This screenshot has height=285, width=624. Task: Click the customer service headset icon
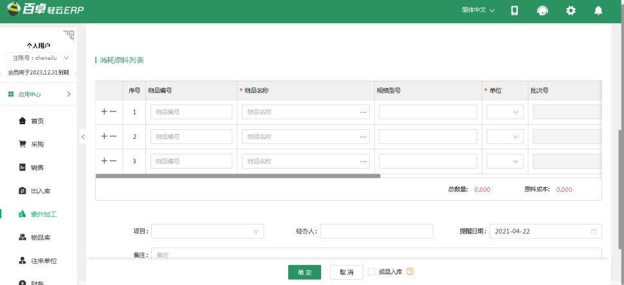(x=542, y=11)
